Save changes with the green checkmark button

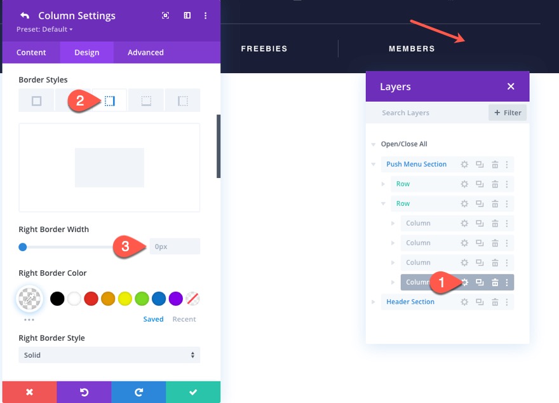[x=193, y=392]
